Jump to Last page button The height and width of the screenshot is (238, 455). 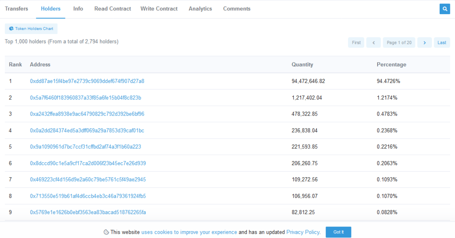(442, 43)
